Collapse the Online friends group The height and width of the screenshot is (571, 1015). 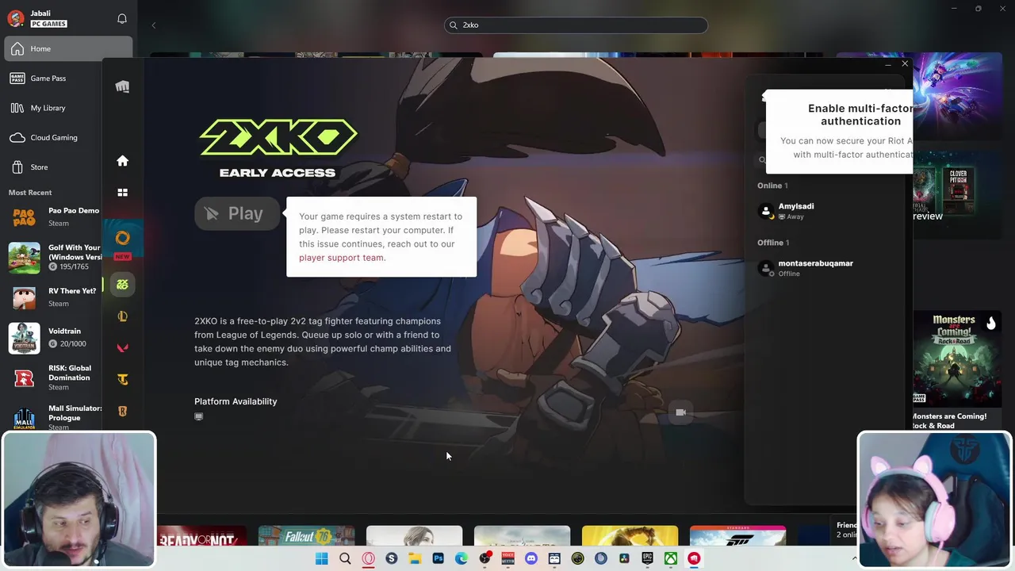(772, 186)
